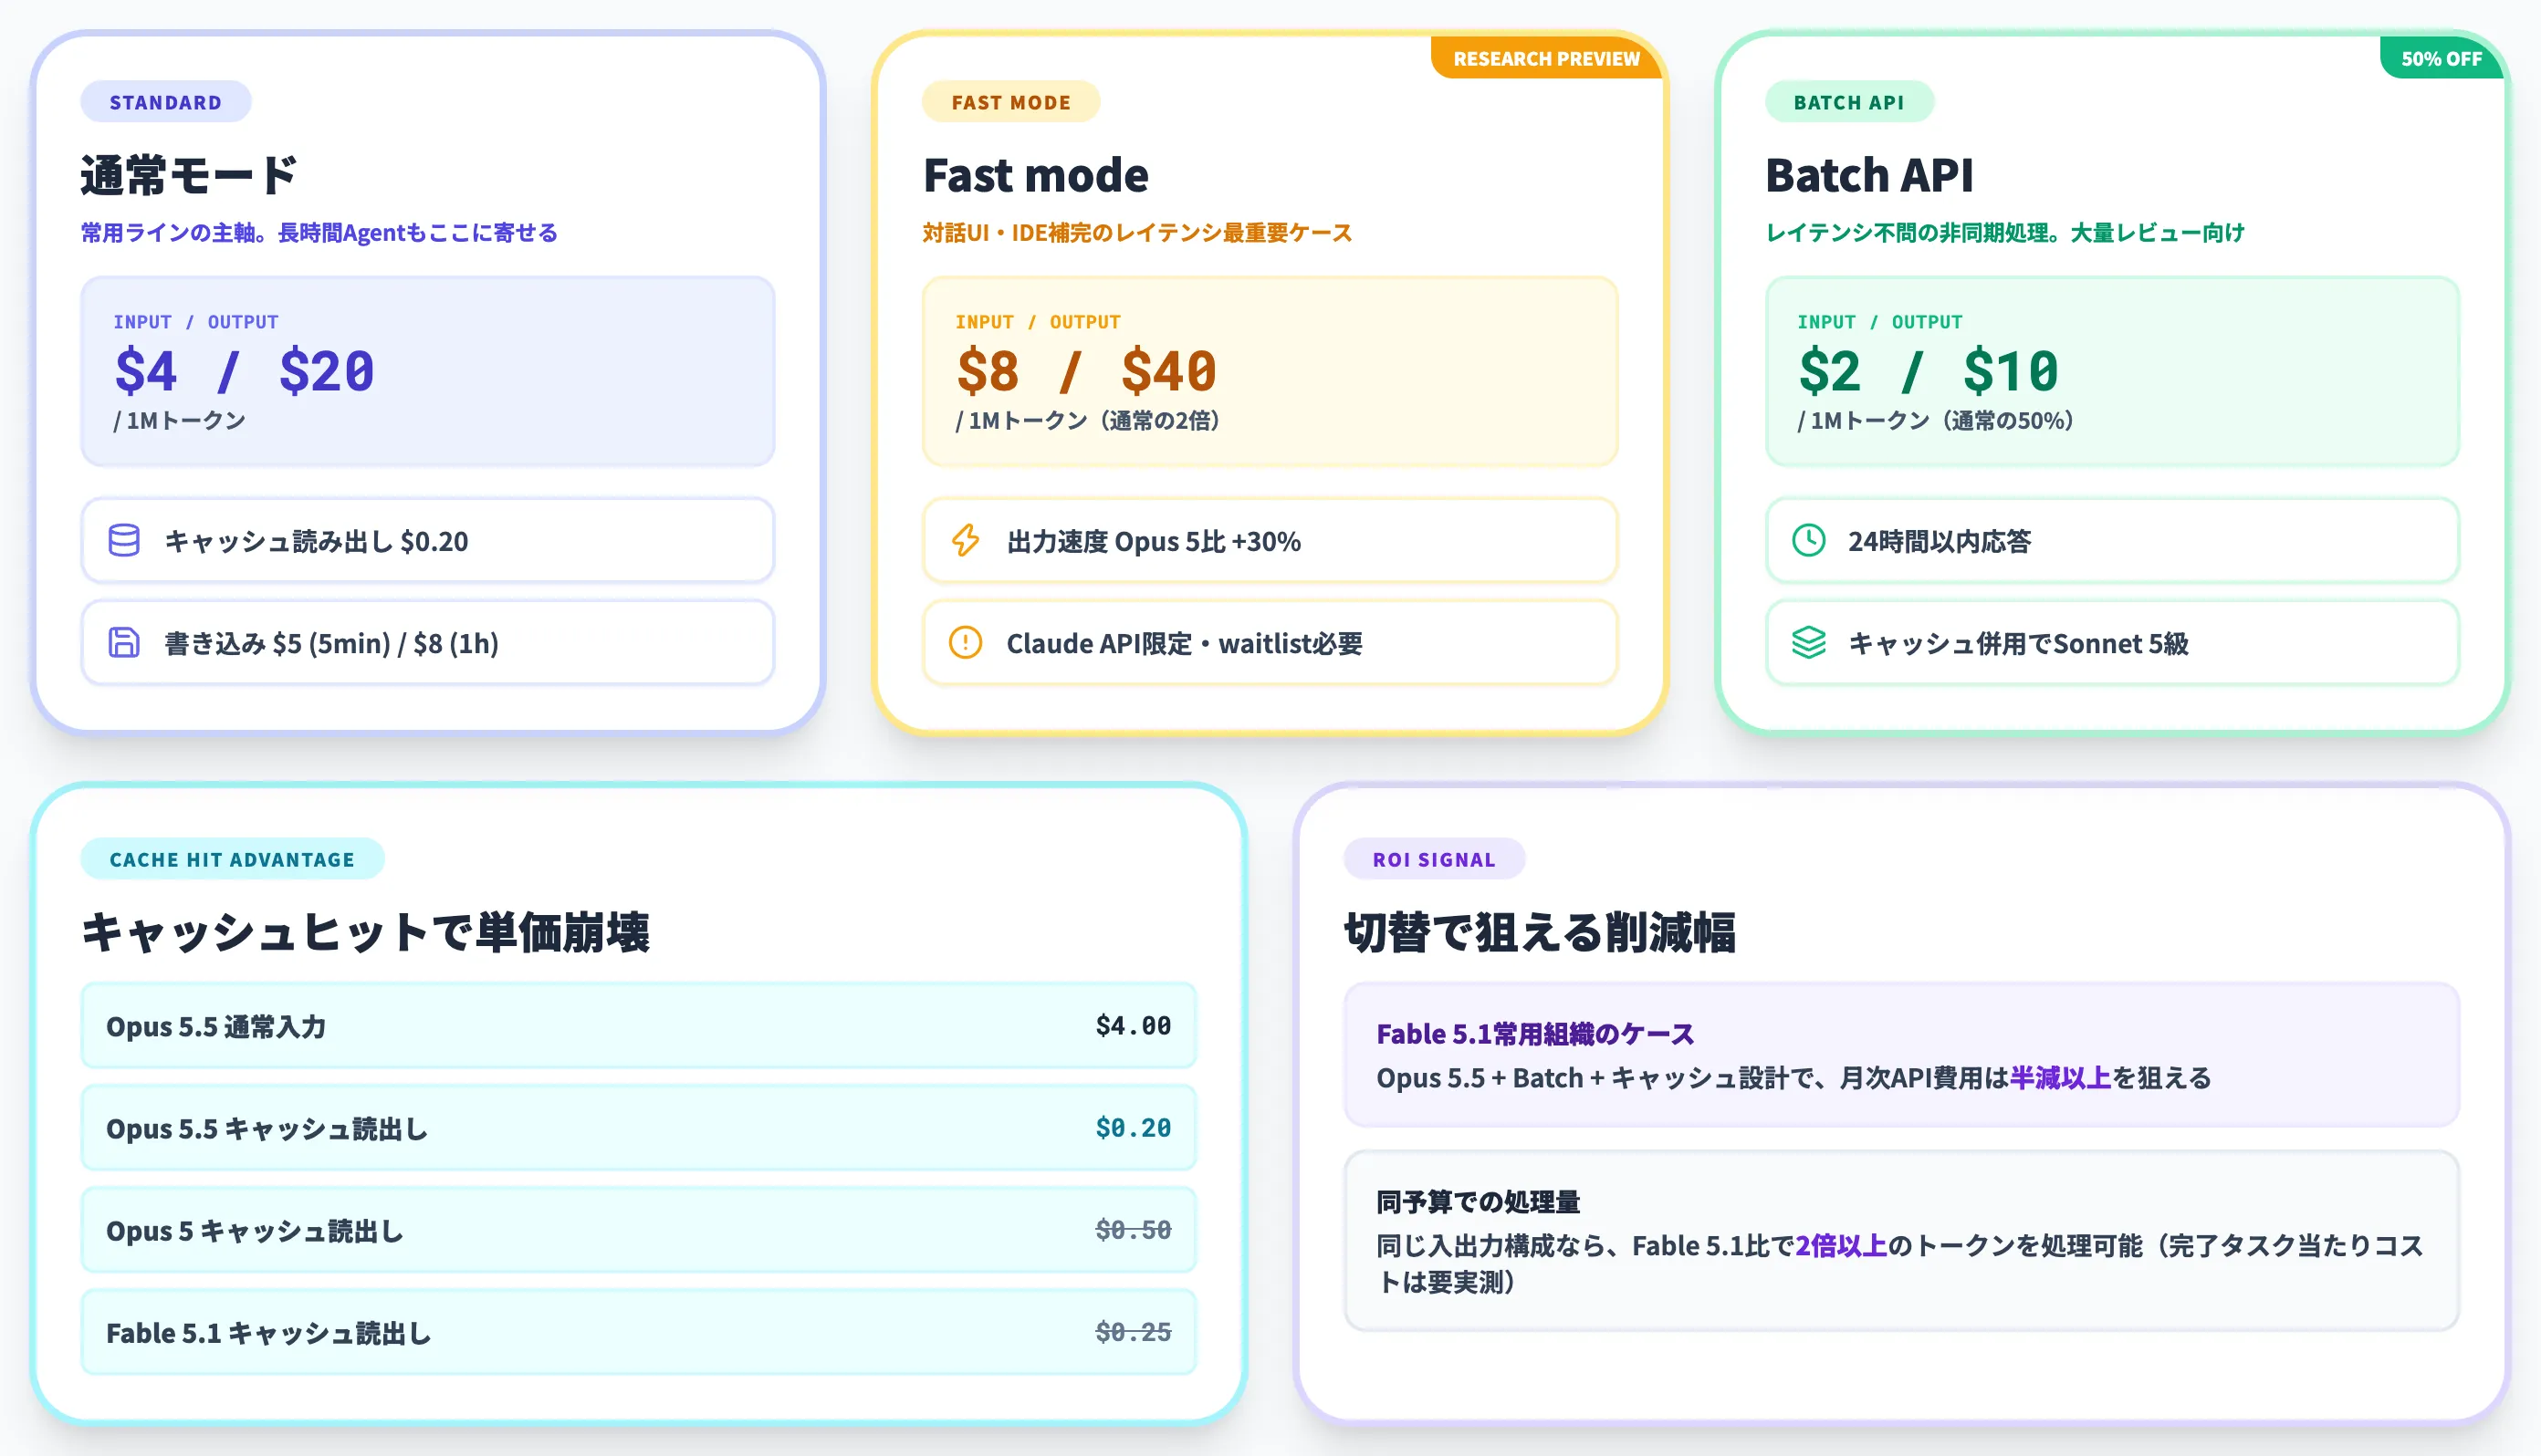This screenshot has width=2541, height=1456.
Task: Select the Opus 5.5 キャッシュ読出し row label
Action: [267, 1128]
